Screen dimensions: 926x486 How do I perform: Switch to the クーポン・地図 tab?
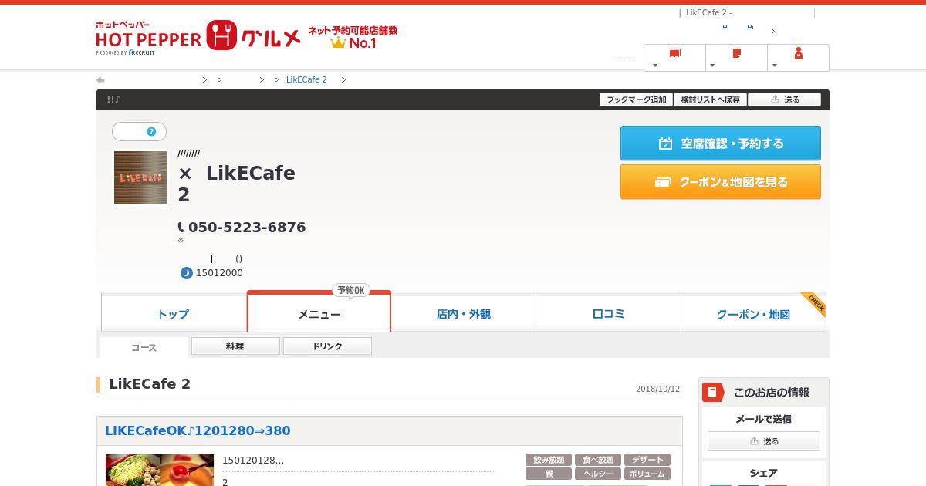(753, 313)
